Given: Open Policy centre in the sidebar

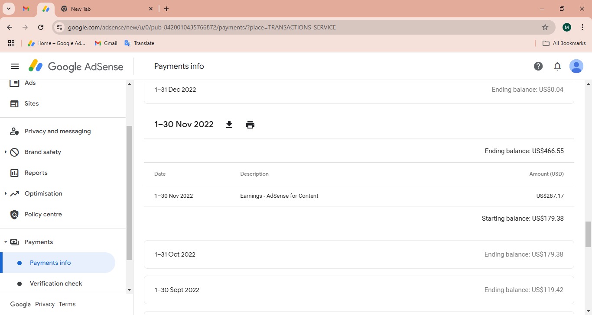Looking at the screenshot, I should 43,214.
